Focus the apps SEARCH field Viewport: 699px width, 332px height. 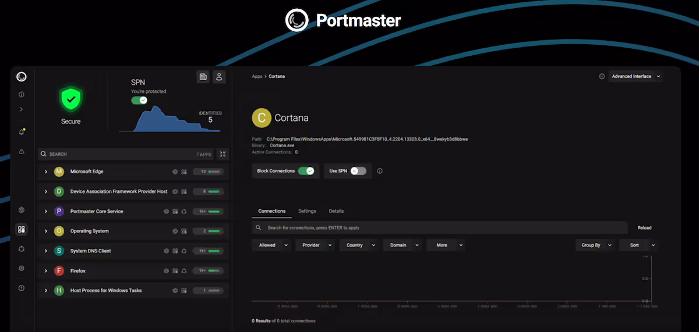tap(125, 154)
